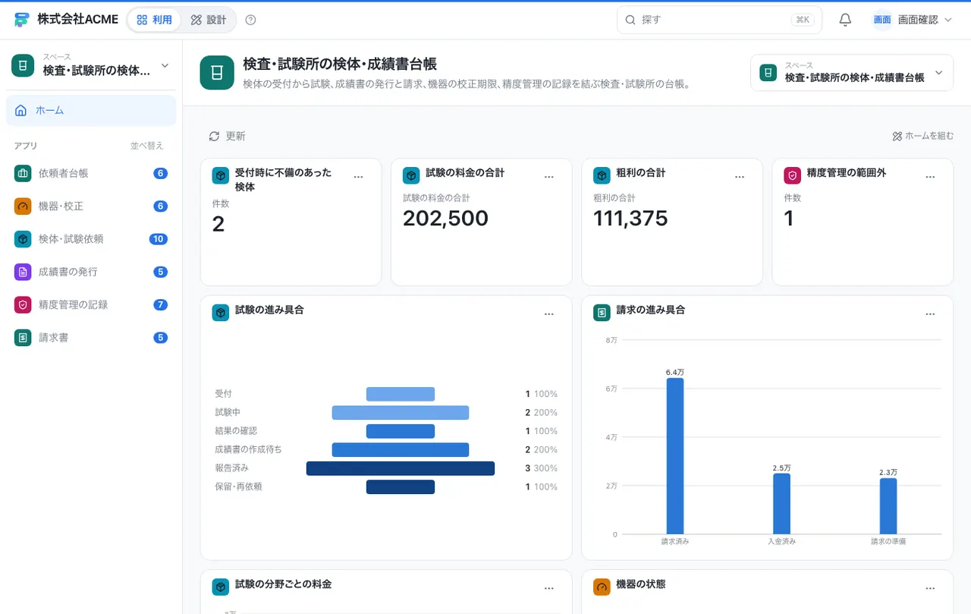This screenshot has height=614, width=971.
Task: Click the notification bell icon
Action: [x=845, y=20]
